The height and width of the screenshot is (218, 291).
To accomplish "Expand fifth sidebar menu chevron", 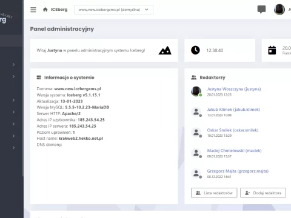I will [13, 124].
